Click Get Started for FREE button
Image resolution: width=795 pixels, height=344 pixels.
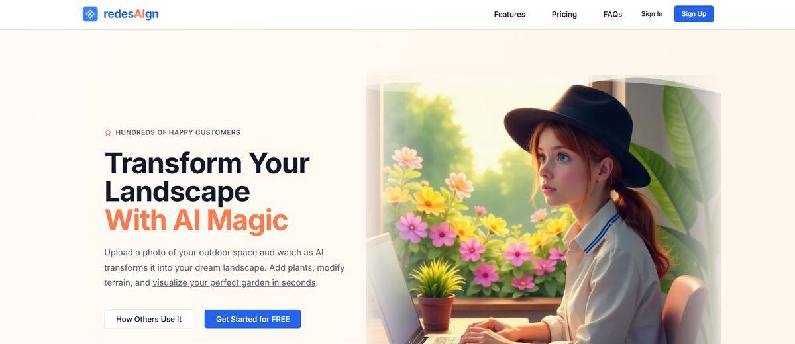(x=252, y=319)
